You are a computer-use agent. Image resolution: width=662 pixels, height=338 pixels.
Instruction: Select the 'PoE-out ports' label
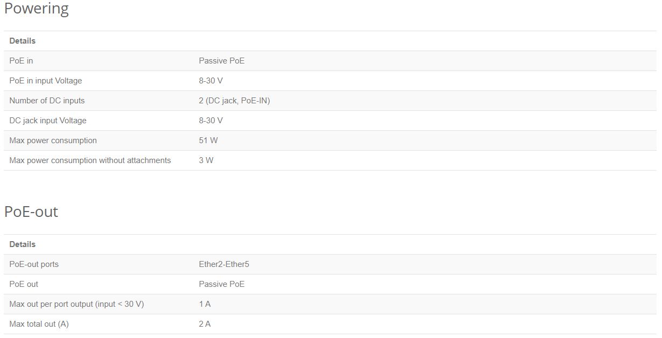34,264
